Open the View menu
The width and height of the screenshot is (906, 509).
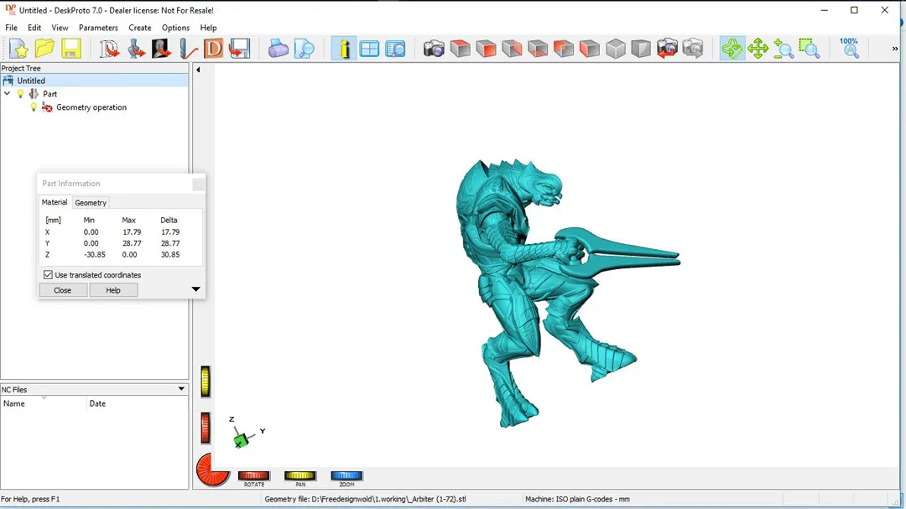(60, 28)
